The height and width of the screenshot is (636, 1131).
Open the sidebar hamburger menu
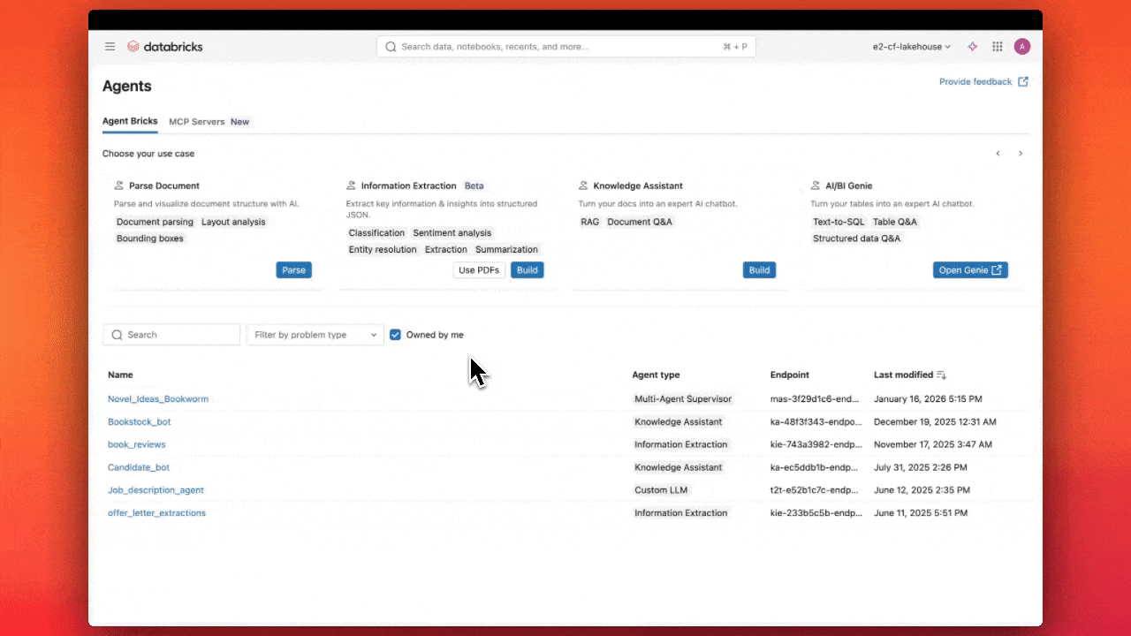pos(110,46)
